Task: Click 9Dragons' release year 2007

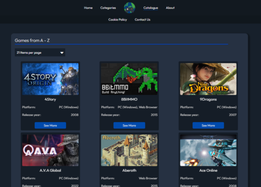Action: point(233,115)
